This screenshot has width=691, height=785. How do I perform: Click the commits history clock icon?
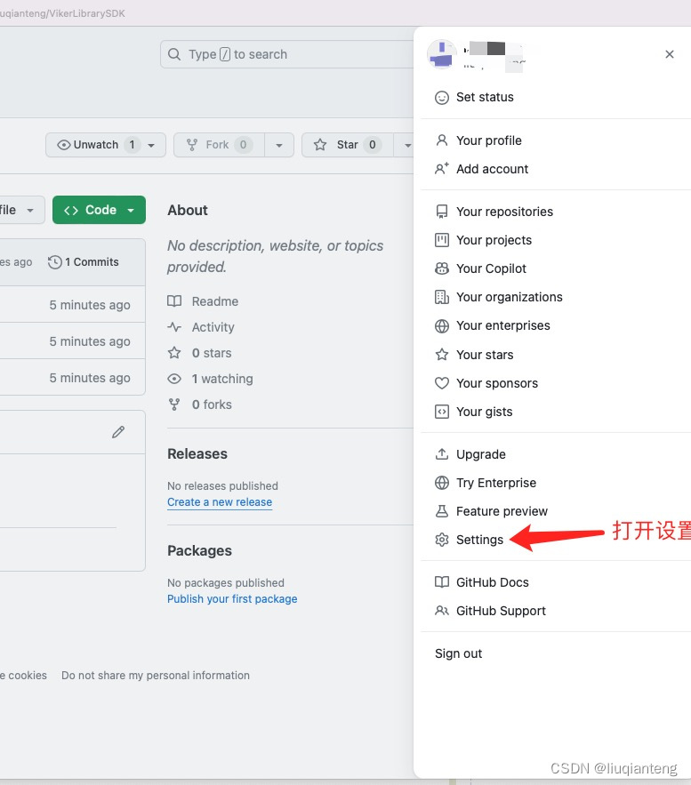pos(54,262)
